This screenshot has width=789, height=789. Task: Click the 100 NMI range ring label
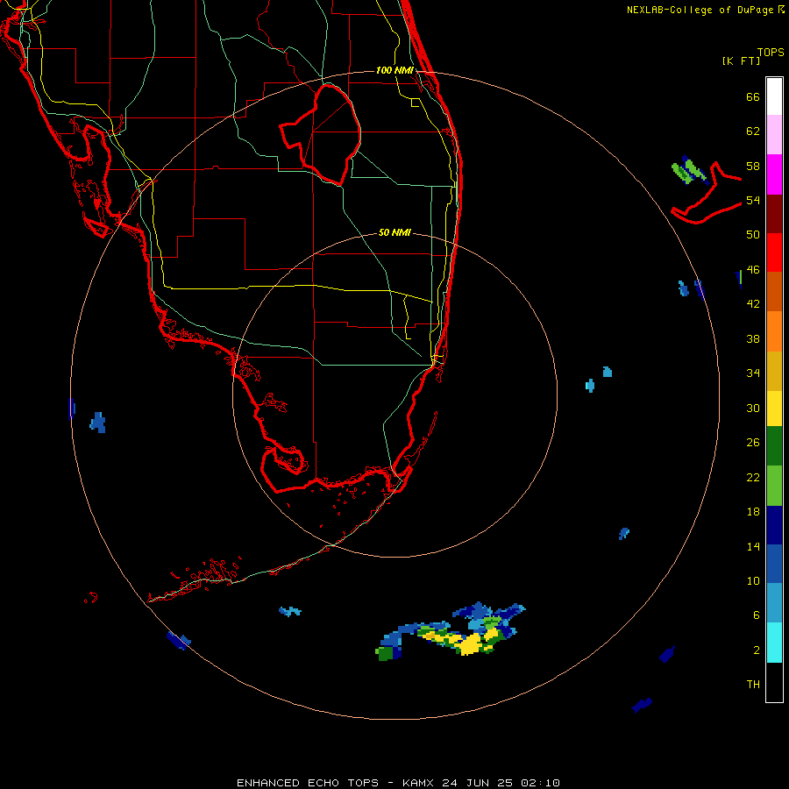pos(394,70)
